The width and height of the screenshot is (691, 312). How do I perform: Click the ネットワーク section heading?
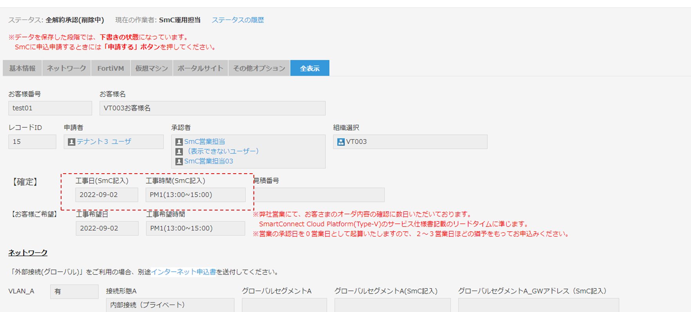coord(28,253)
